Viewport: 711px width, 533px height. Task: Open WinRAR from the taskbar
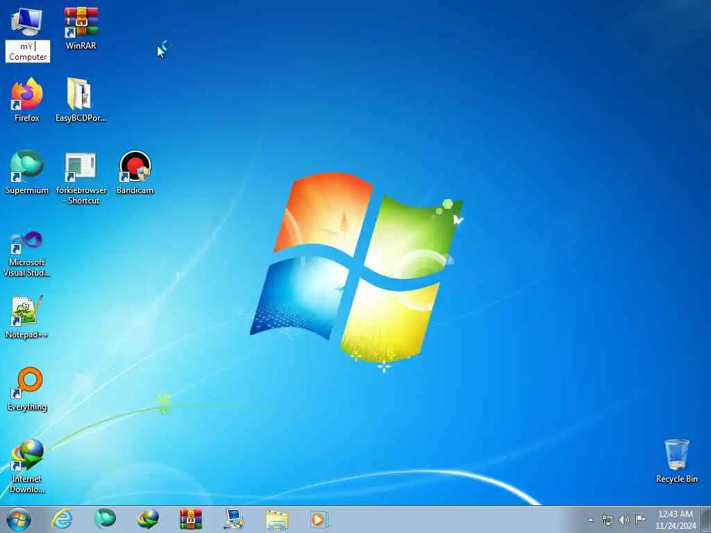(191, 519)
